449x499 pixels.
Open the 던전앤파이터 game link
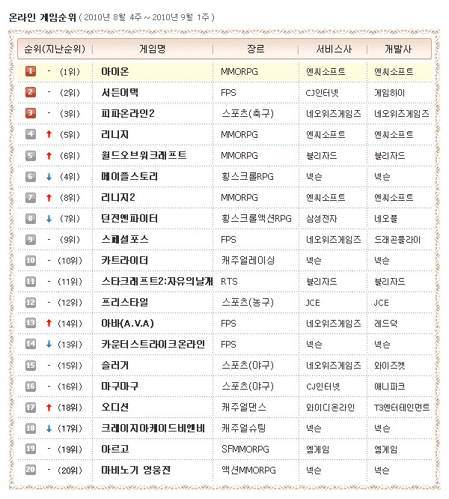[129, 218]
